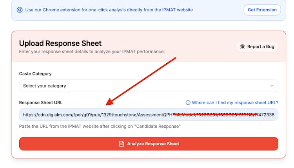Click the info circle icon near URL help
Screen dimensions: 294x168
(x=188, y=103)
